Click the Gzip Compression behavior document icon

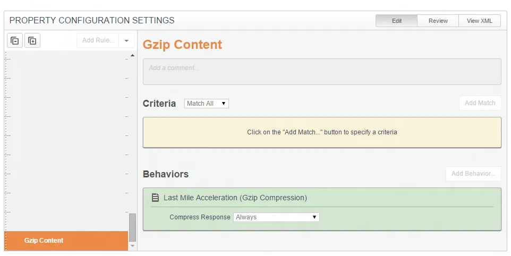pyautogui.click(x=156, y=198)
